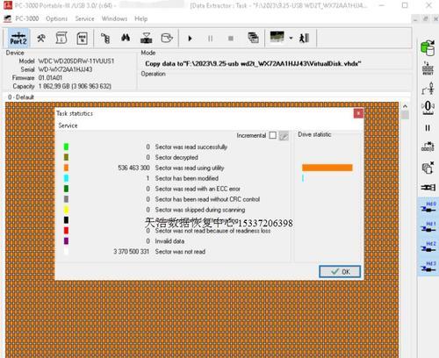
Task: Open the wrench and hammer settings tool
Action: pyautogui.click(x=41, y=38)
